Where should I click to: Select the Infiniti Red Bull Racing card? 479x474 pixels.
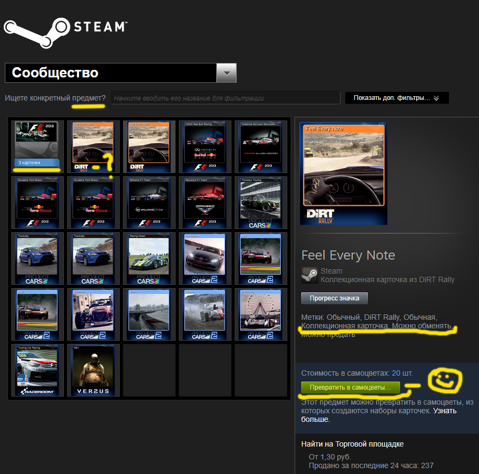205,146
